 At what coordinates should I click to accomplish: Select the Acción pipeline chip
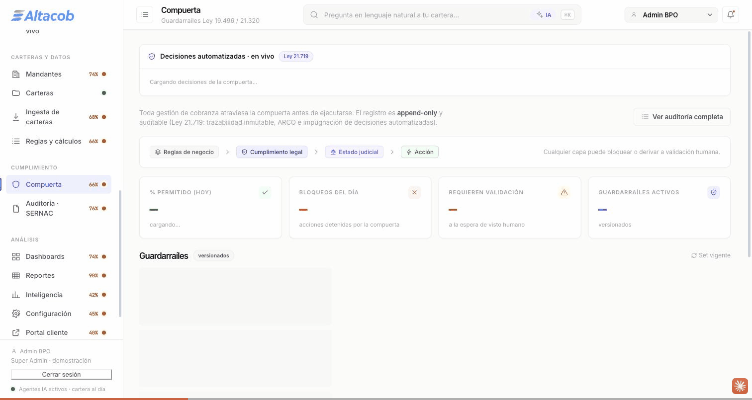[420, 152]
